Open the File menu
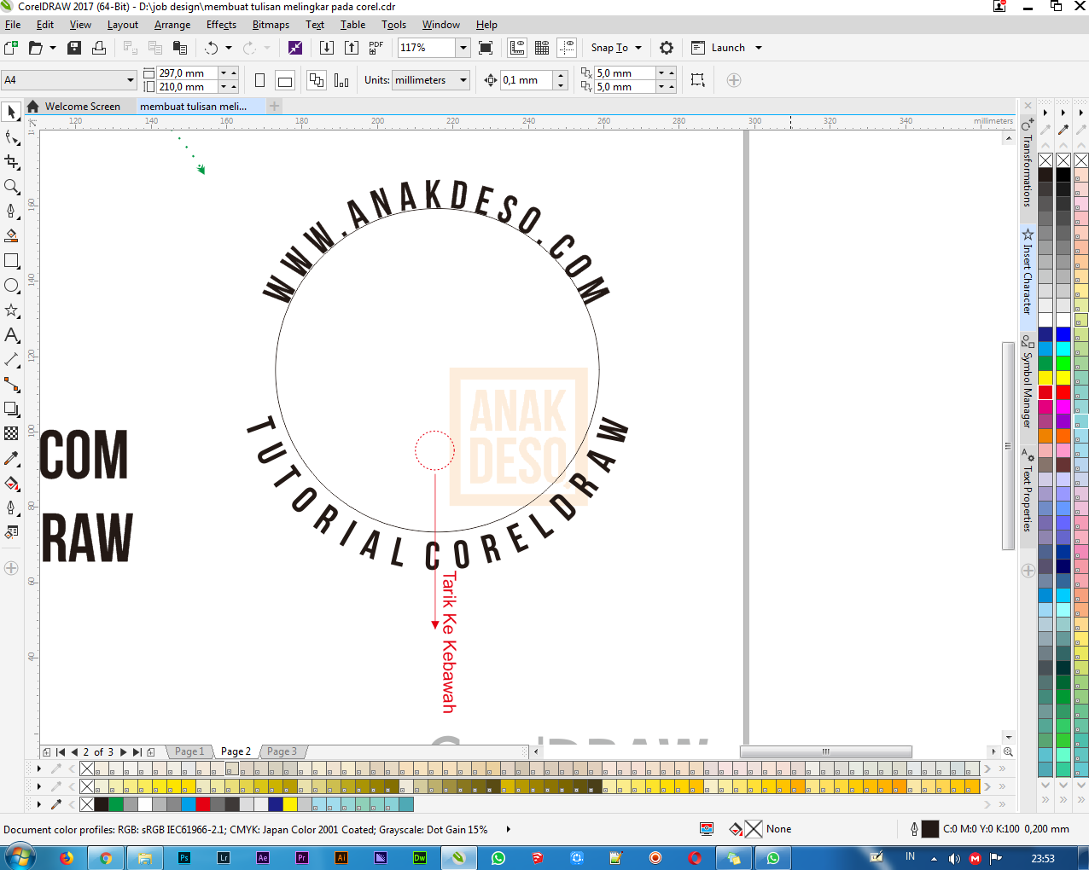Image resolution: width=1089 pixels, height=870 pixels. pos(13,25)
